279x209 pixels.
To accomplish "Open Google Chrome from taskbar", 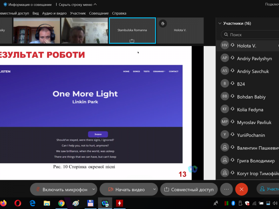I will [x=61, y=203].
